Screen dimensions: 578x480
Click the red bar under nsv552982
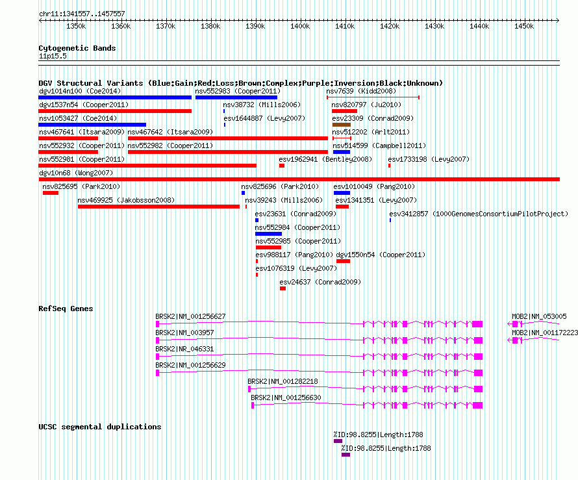(228, 152)
